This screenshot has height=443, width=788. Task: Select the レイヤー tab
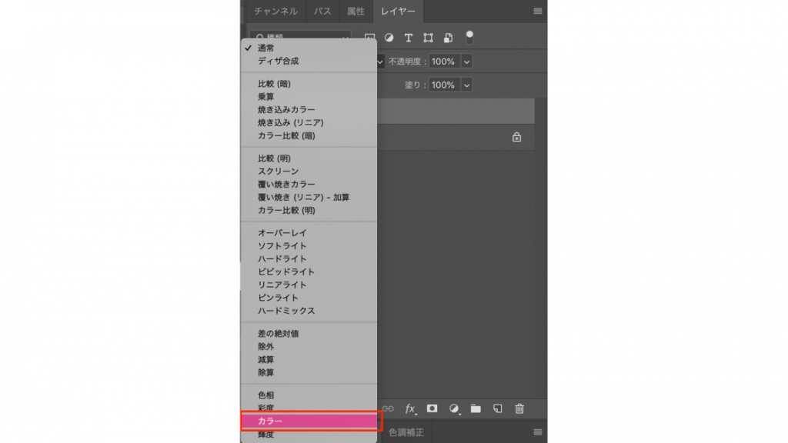click(x=398, y=11)
